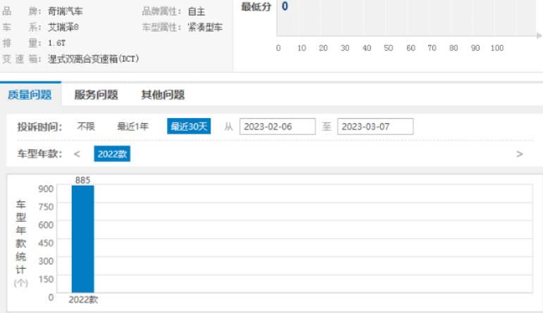Image resolution: width=543 pixels, height=313 pixels.
Task: Click the 885 value above the bar
Action: [82, 180]
